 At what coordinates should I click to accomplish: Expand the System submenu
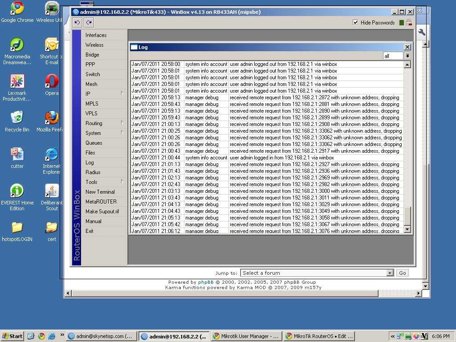(122, 133)
